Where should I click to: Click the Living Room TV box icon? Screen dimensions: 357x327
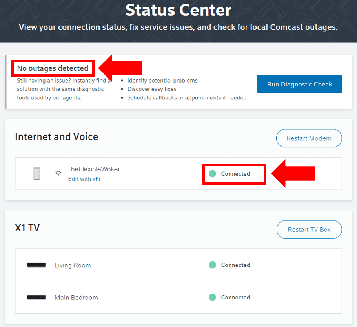36,265
